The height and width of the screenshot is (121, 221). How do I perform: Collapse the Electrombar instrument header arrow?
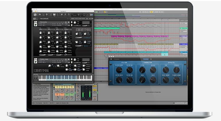tap(39, 22)
